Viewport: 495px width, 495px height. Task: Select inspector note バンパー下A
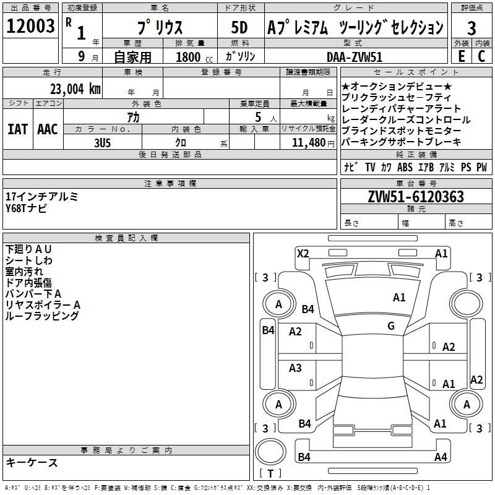point(33,293)
